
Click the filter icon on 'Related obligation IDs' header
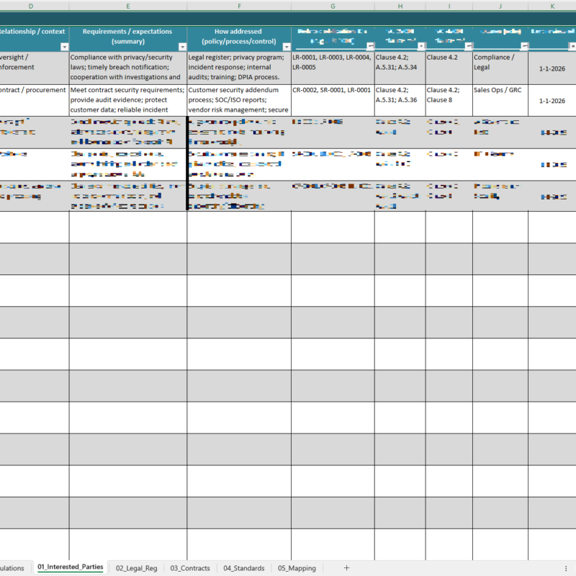pyautogui.click(x=369, y=45)
